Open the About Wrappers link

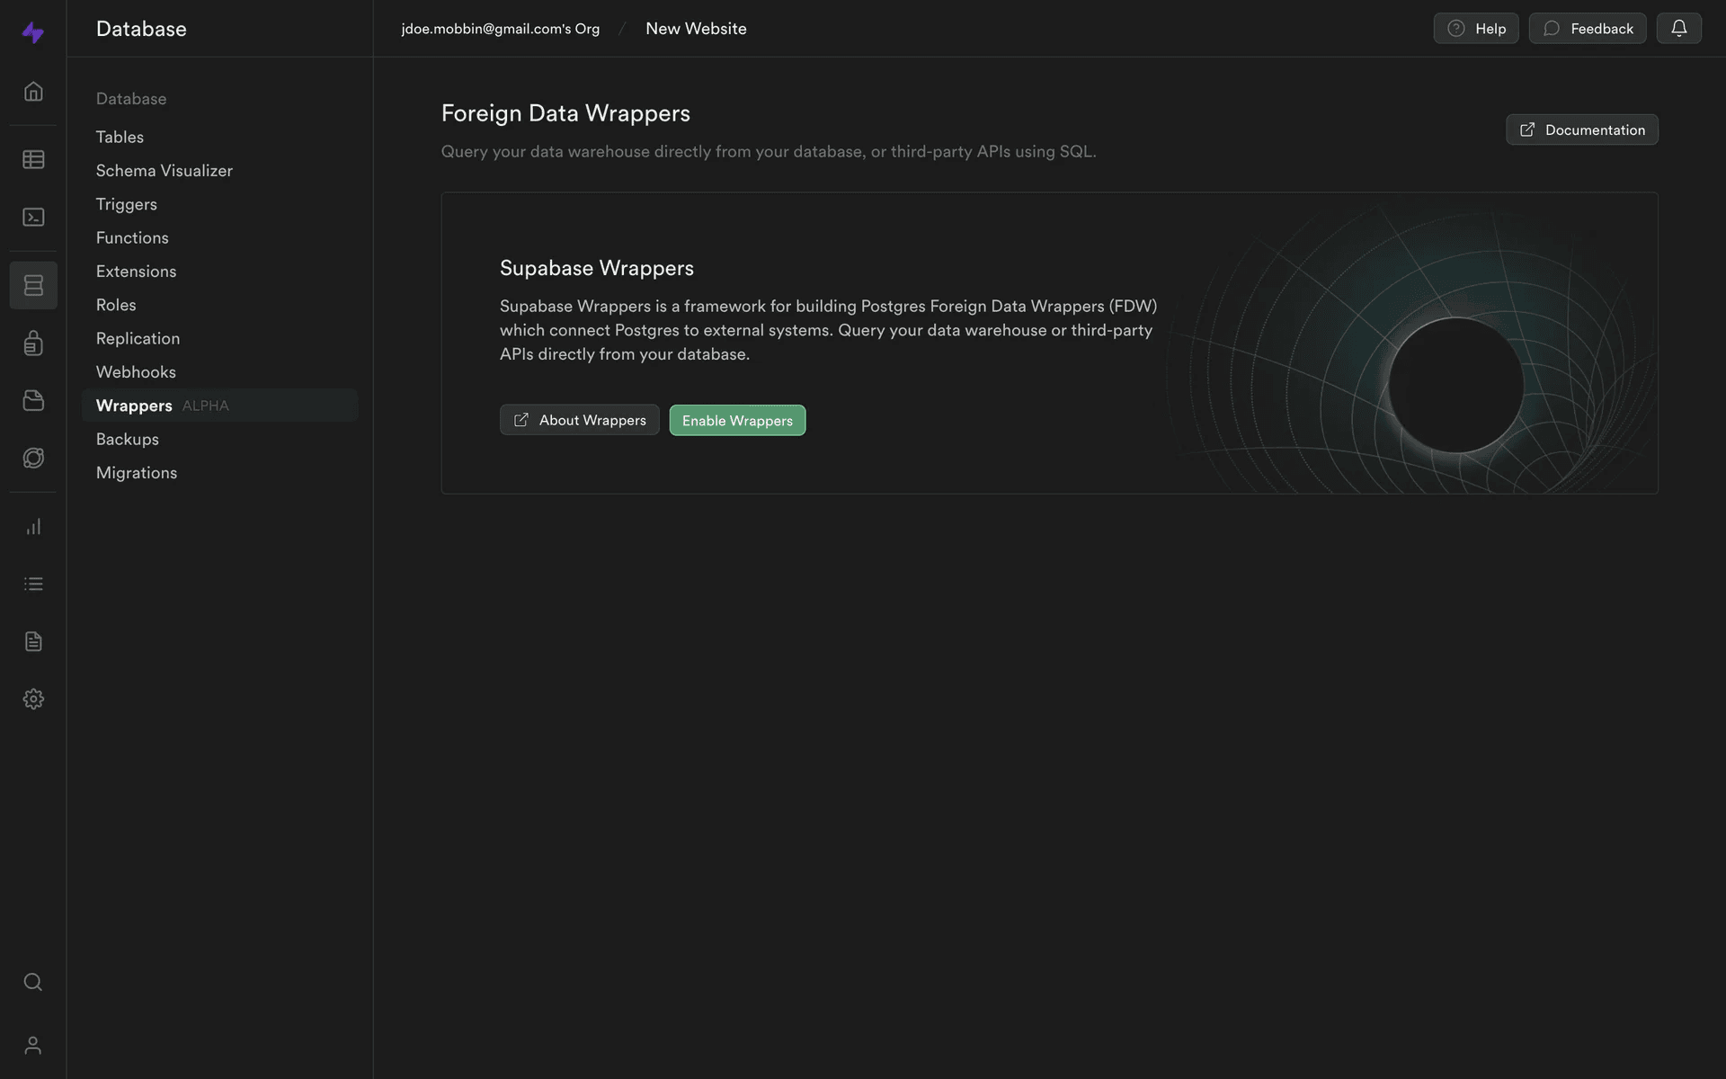point(580,421)
